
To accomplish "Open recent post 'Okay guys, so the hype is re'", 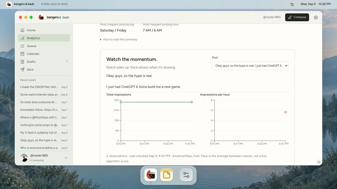I will coord(44,140).
